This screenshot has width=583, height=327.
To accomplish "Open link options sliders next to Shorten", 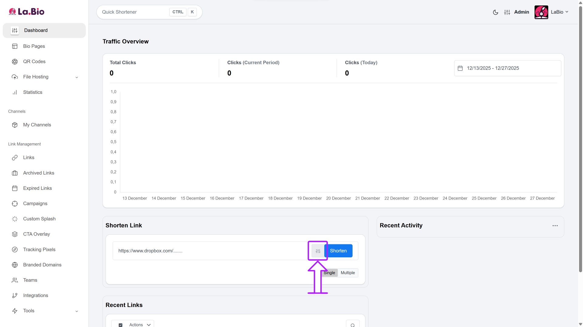I will (318, 251).
